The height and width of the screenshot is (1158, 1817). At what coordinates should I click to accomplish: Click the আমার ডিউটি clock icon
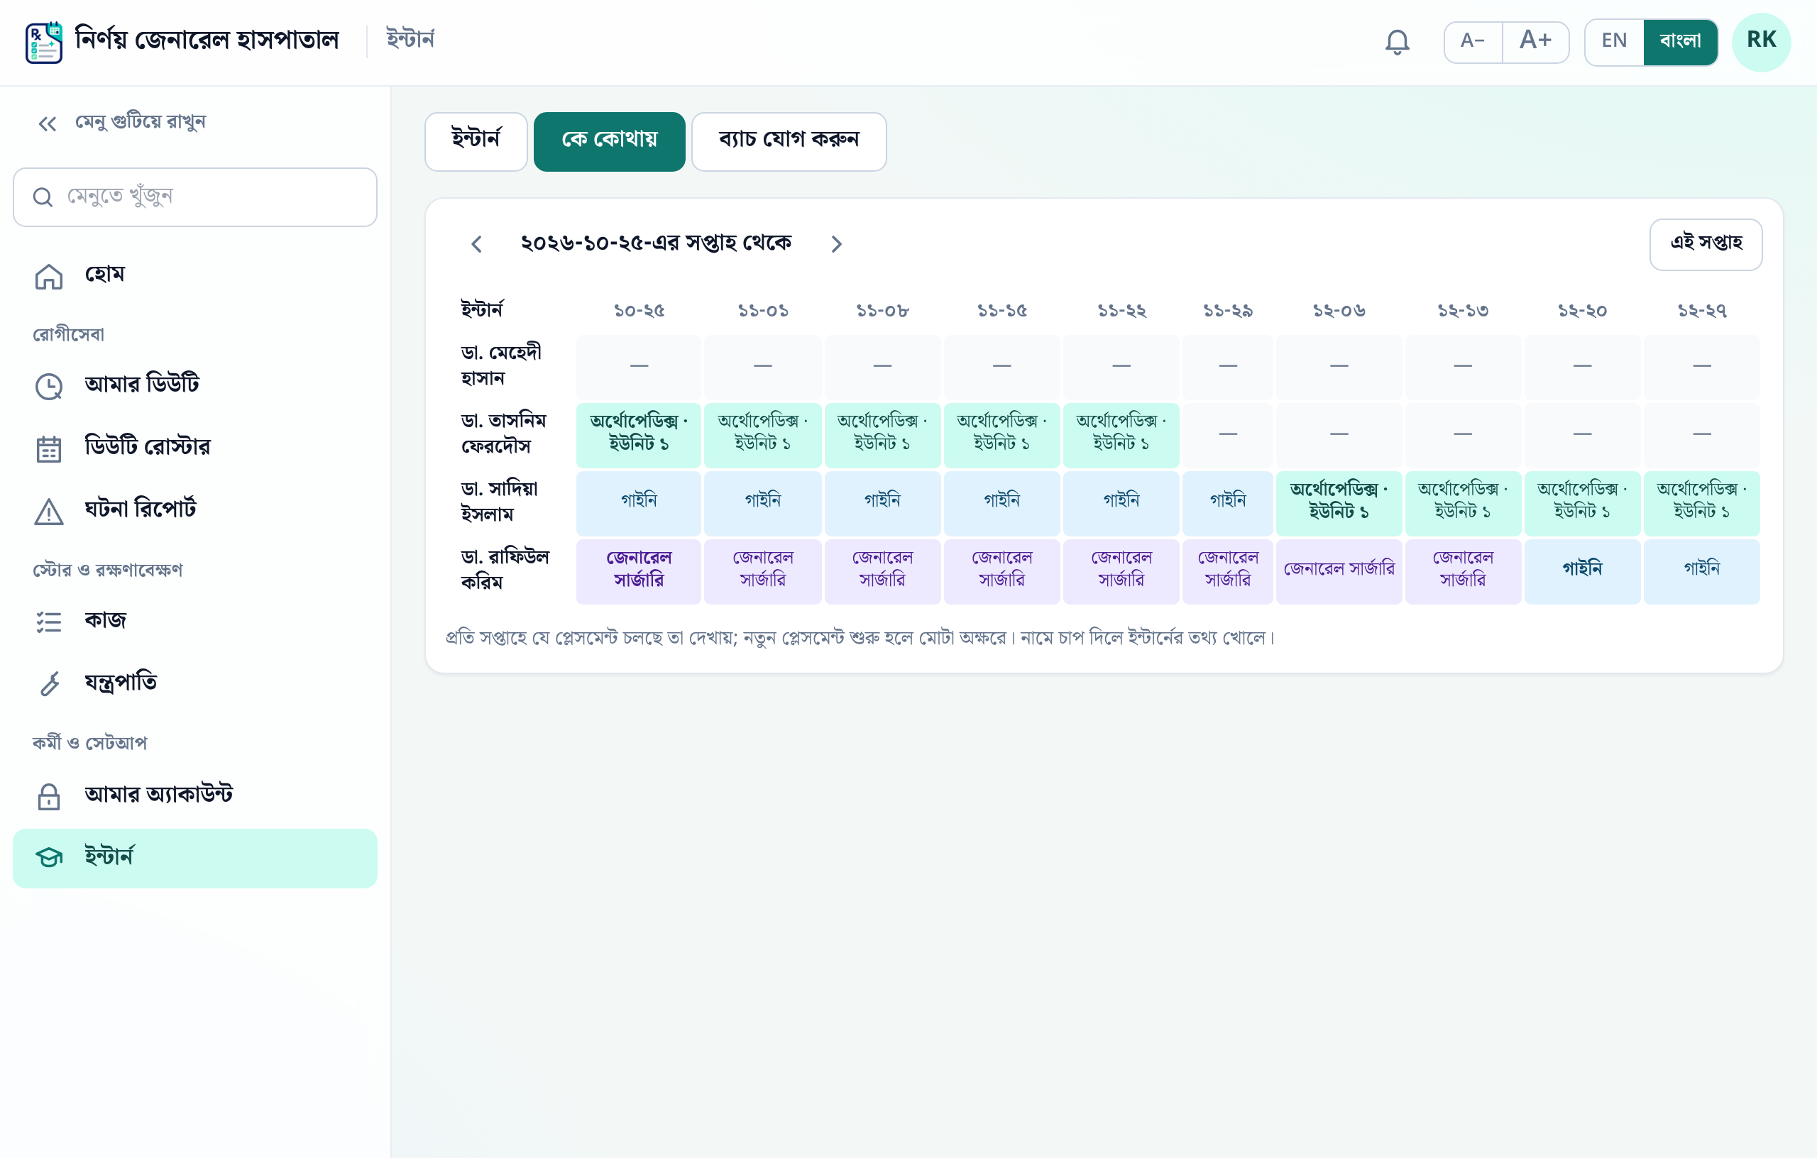tap(49, 385)
